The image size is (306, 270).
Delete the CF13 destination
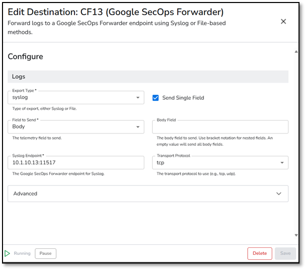[260, 253]
